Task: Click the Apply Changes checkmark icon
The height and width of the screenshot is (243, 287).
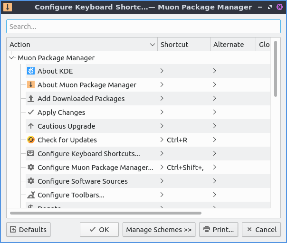Action: click(31, 112)
